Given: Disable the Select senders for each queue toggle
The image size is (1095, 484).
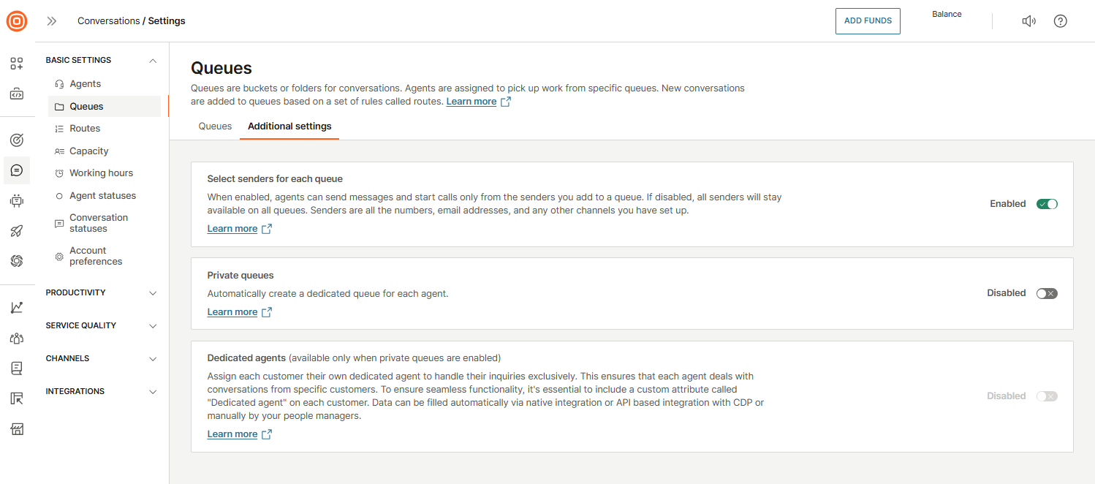Looking at the screenshot, I should click(1047, 204).
